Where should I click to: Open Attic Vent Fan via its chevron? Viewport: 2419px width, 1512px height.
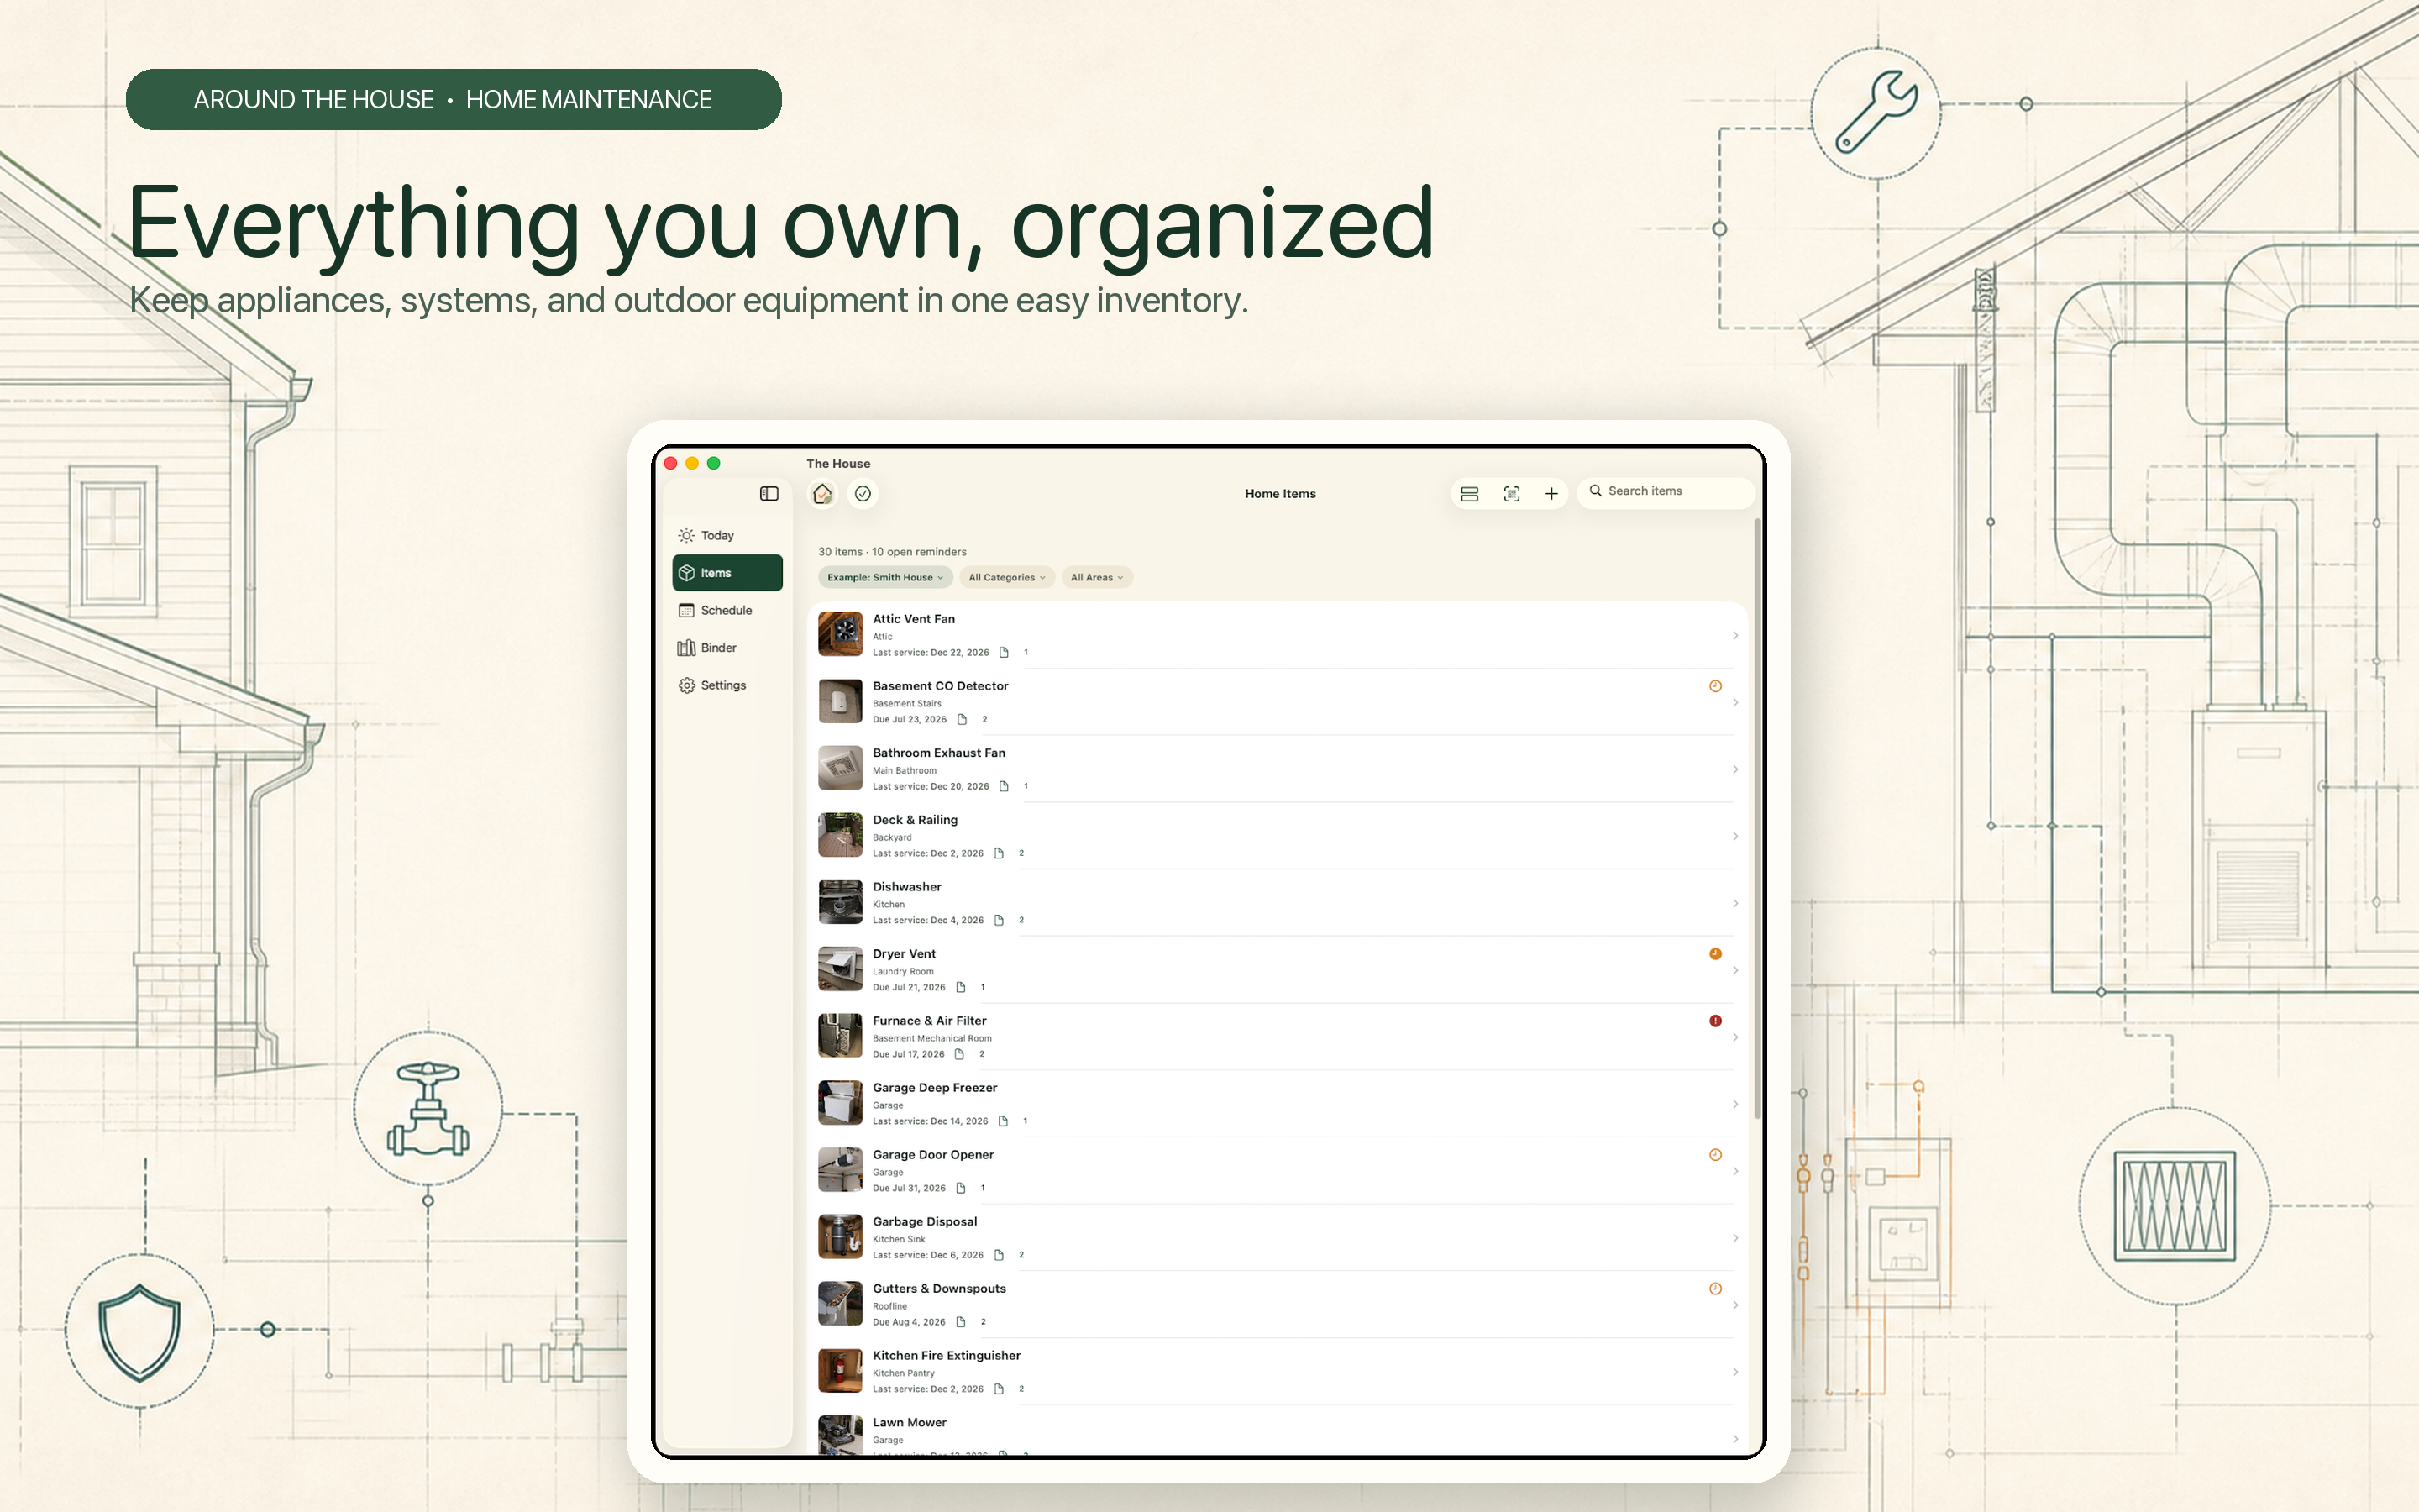coord(1735,635)
